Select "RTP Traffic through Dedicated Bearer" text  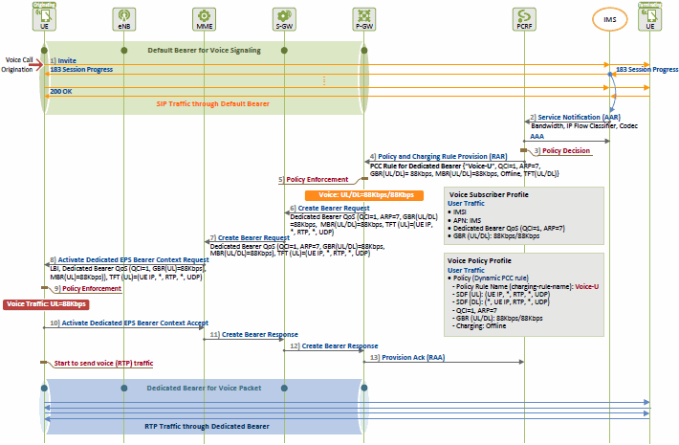(207, 427)
